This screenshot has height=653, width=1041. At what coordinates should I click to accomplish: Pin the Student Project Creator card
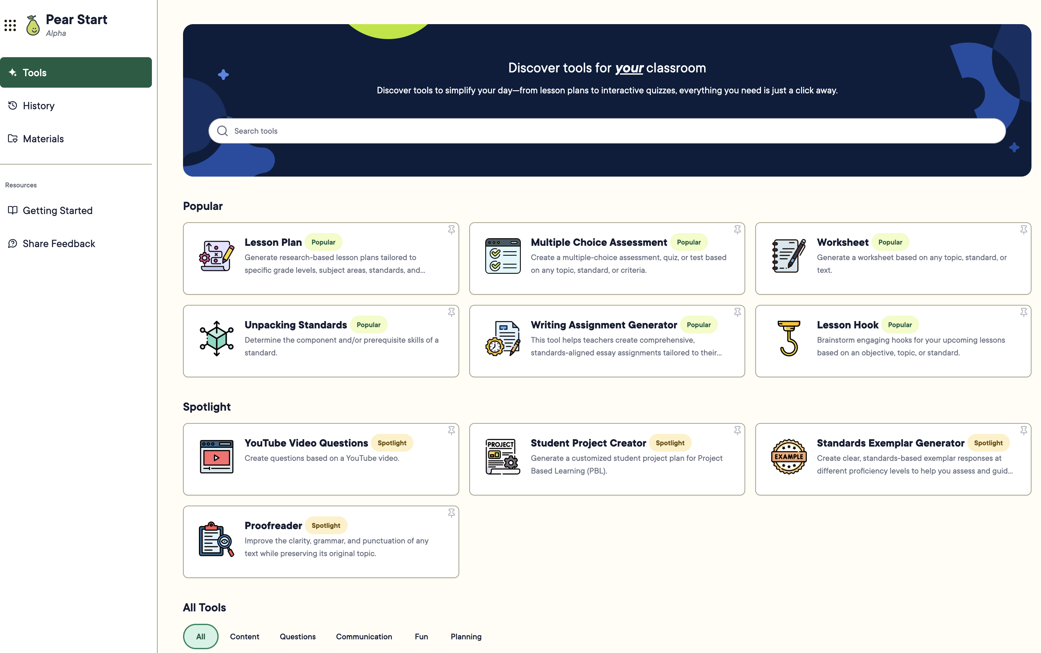click(737, 430)
